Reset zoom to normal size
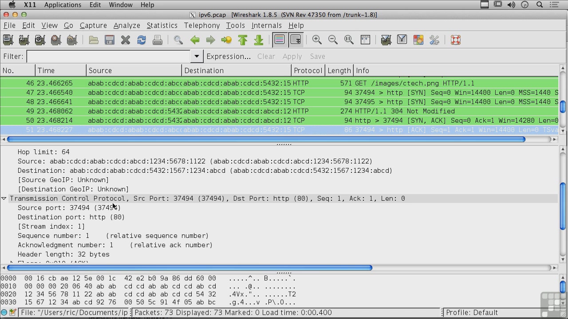The height and width of the screenshot is (319, 568). click(x=349, y=40)
